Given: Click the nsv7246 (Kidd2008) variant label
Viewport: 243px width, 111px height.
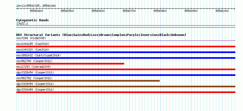Looking at the screenshot, I should point(31,38).
